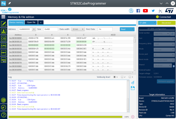Image resolution: width=176 pixels, height=119 pixels.
Task: Select cell 08000F85 at row 0x08000060
Action: [x=84, y=59]
